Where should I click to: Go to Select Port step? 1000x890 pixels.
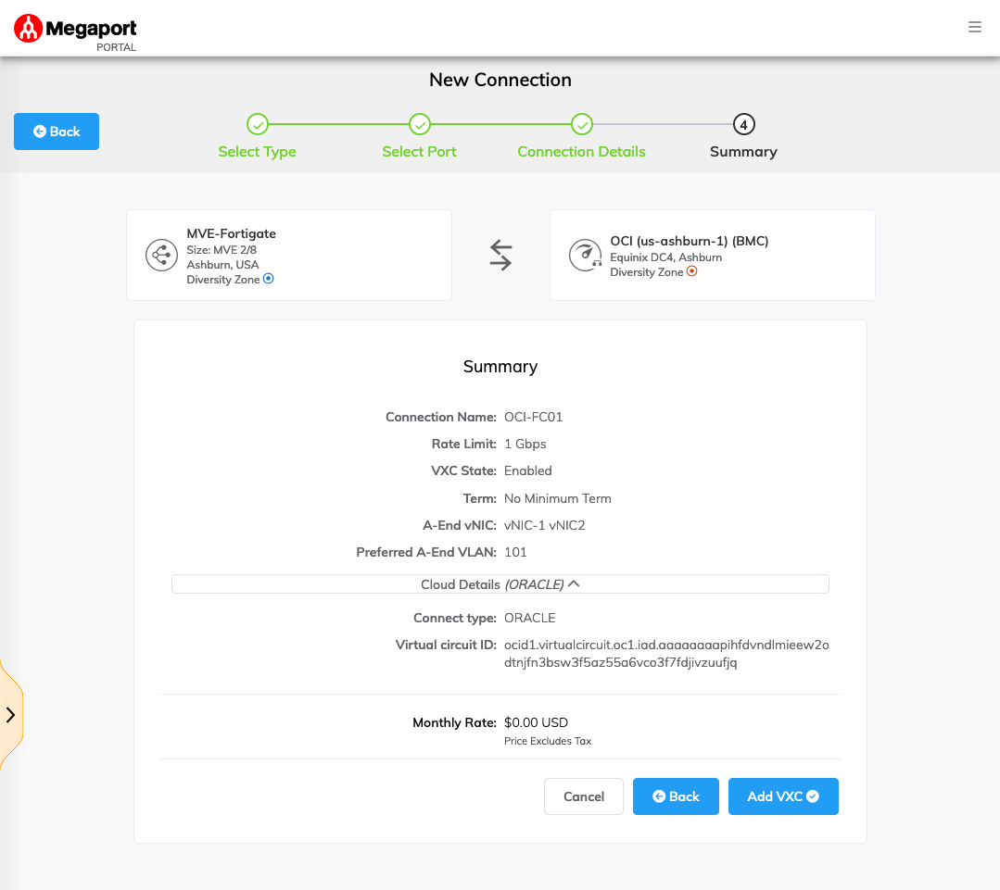[x=419, y=136]
